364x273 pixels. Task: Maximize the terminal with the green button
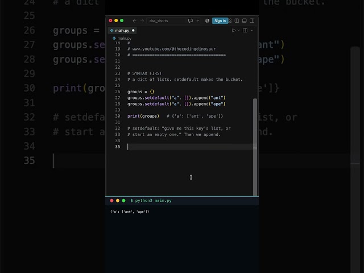click(124, 201)
